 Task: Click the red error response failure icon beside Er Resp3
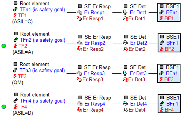[x=80, y=79]
